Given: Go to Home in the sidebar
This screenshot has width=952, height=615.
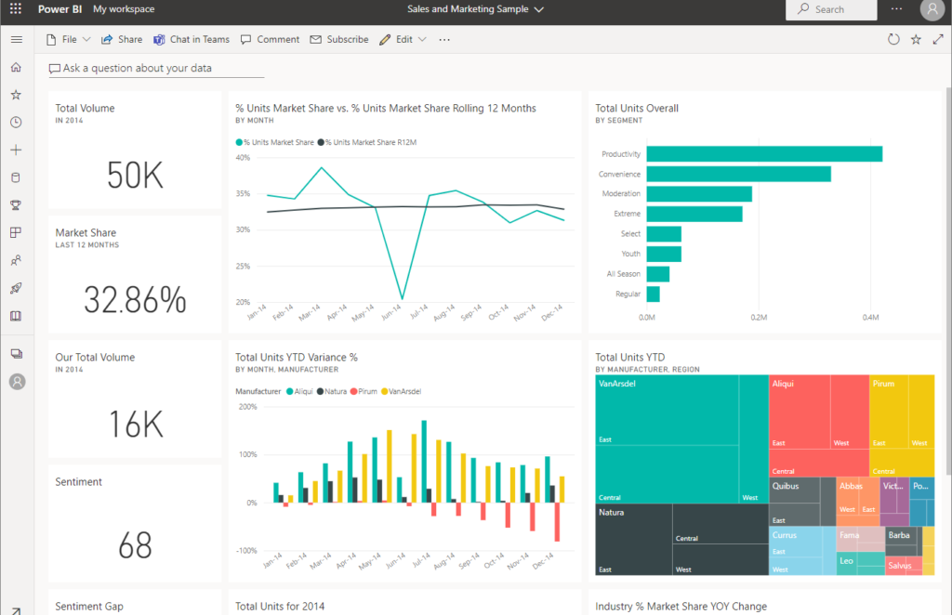Looking at the screenshot, I should coord(16,68).
